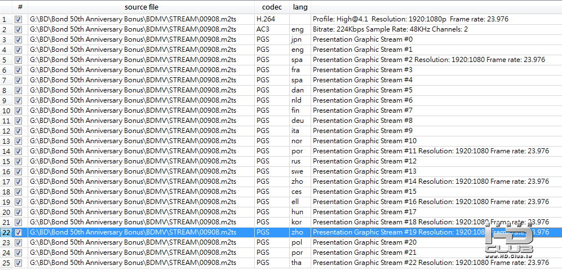
Task: Sort by the 'source file' column header
Action: [141, 7]
